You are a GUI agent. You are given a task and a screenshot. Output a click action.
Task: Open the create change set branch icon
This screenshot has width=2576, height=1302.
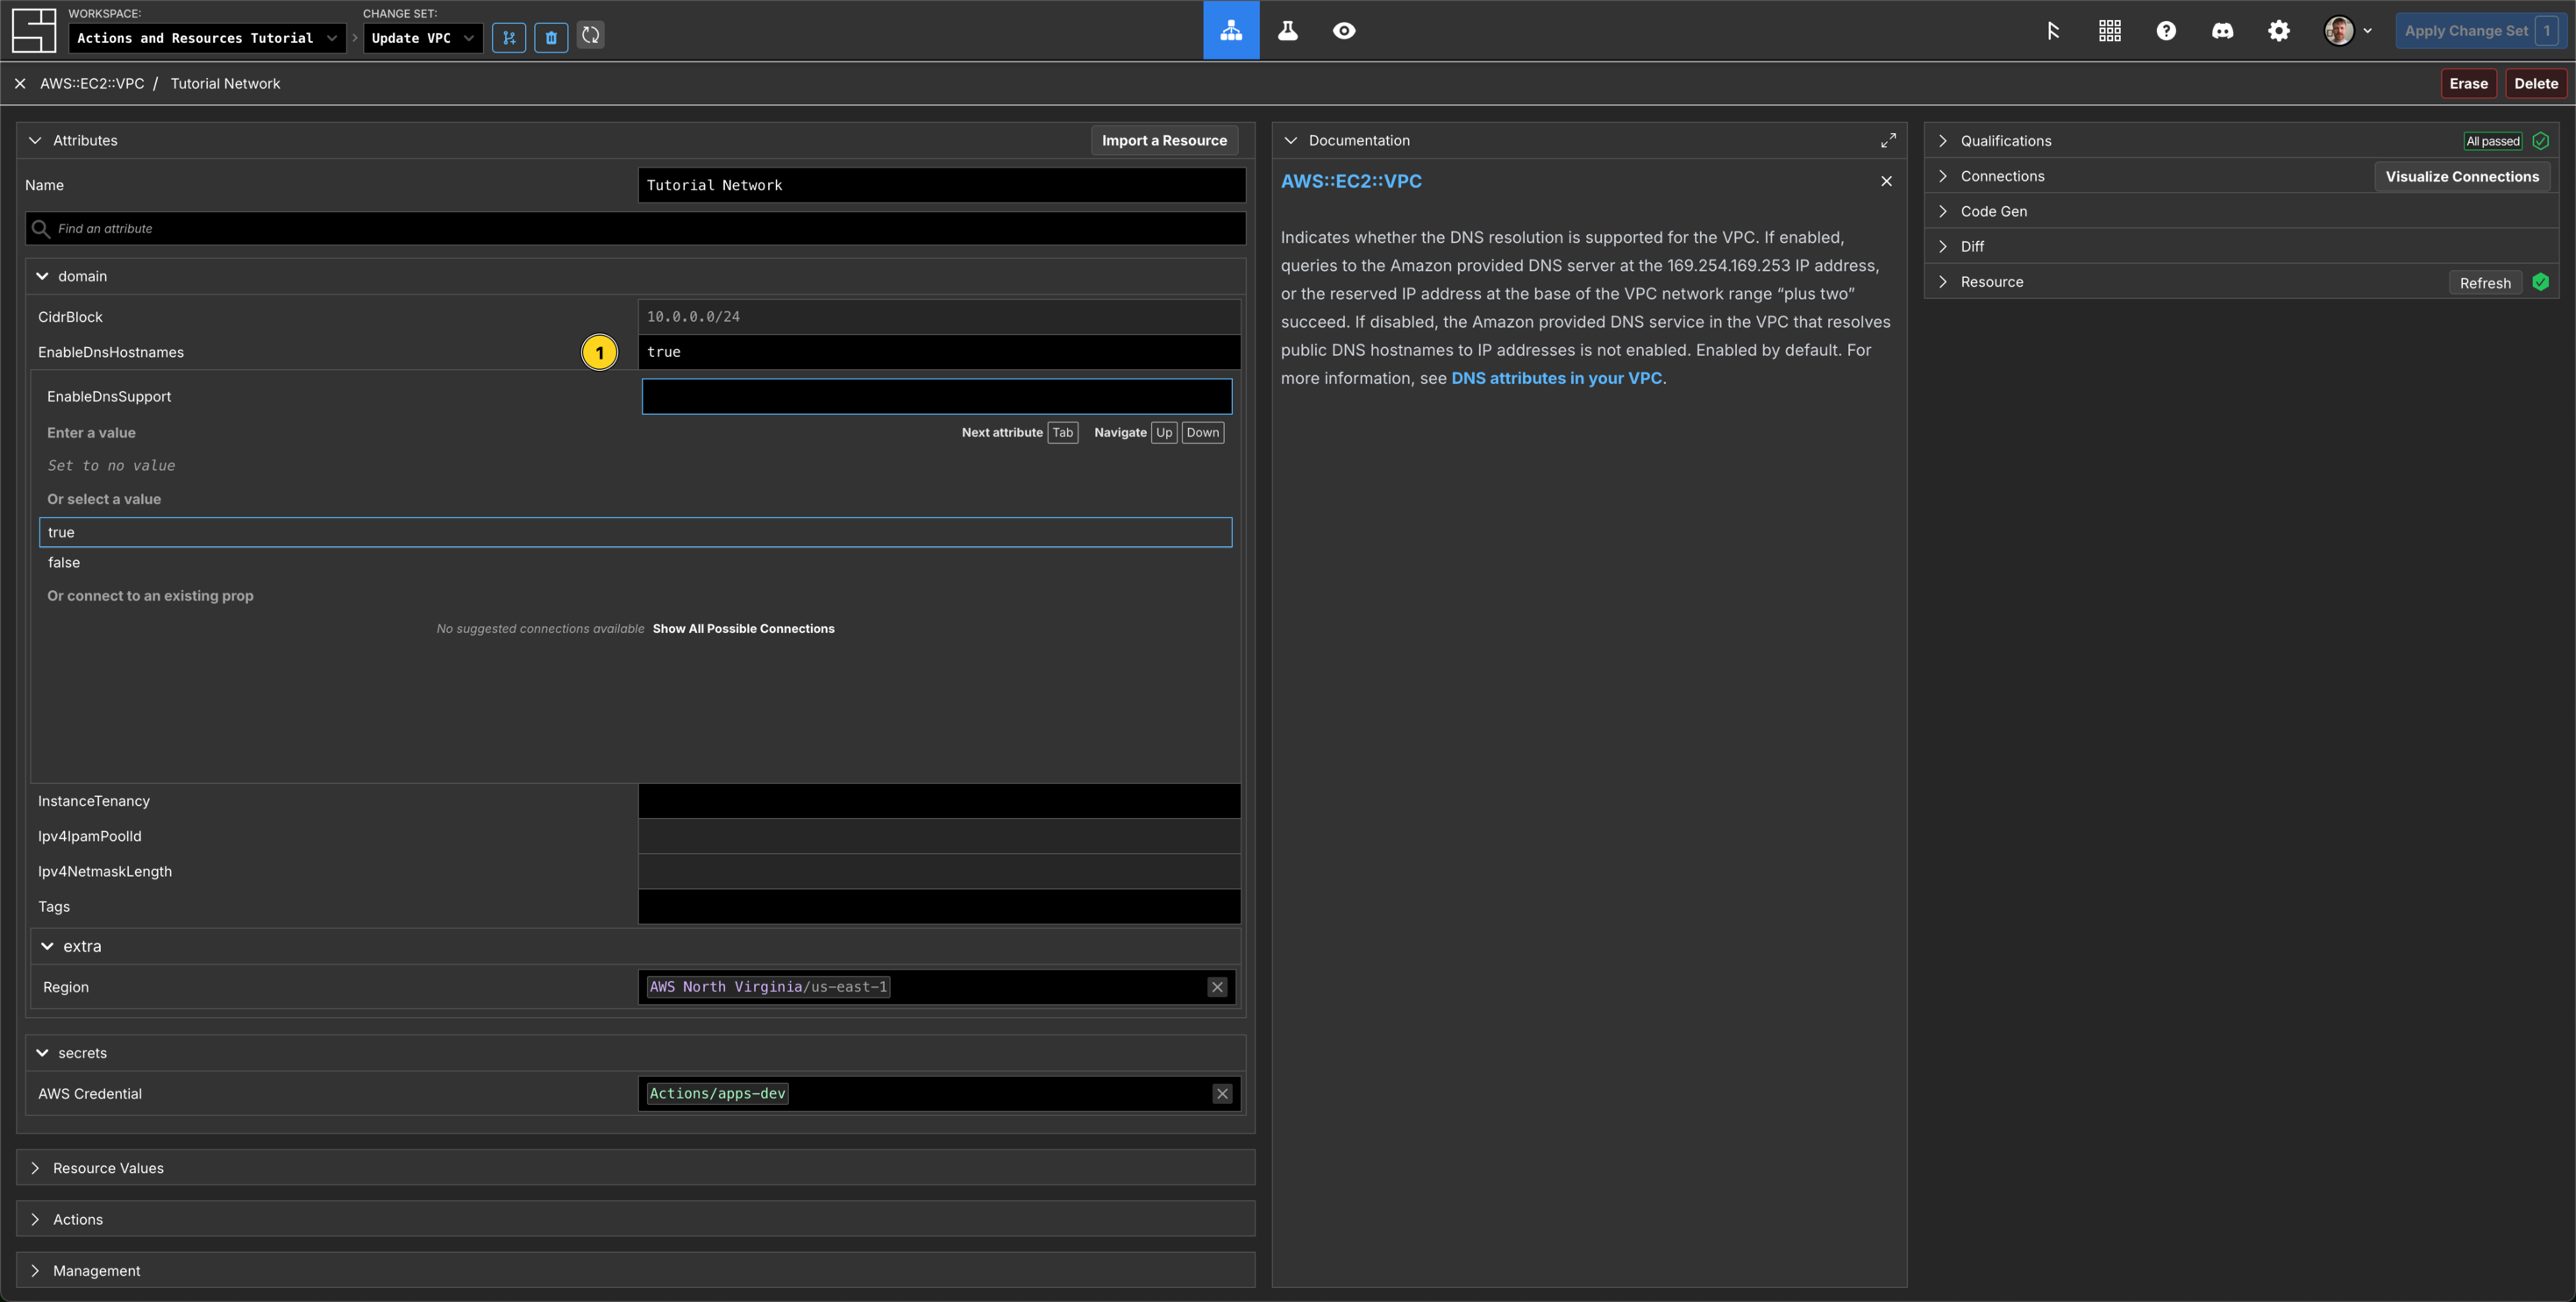click(x=509, y=37)
